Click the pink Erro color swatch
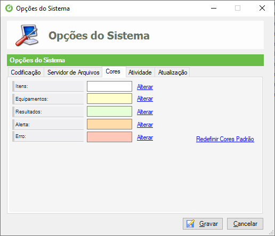Viewport: 275px width, 236px height. point(109,137)
